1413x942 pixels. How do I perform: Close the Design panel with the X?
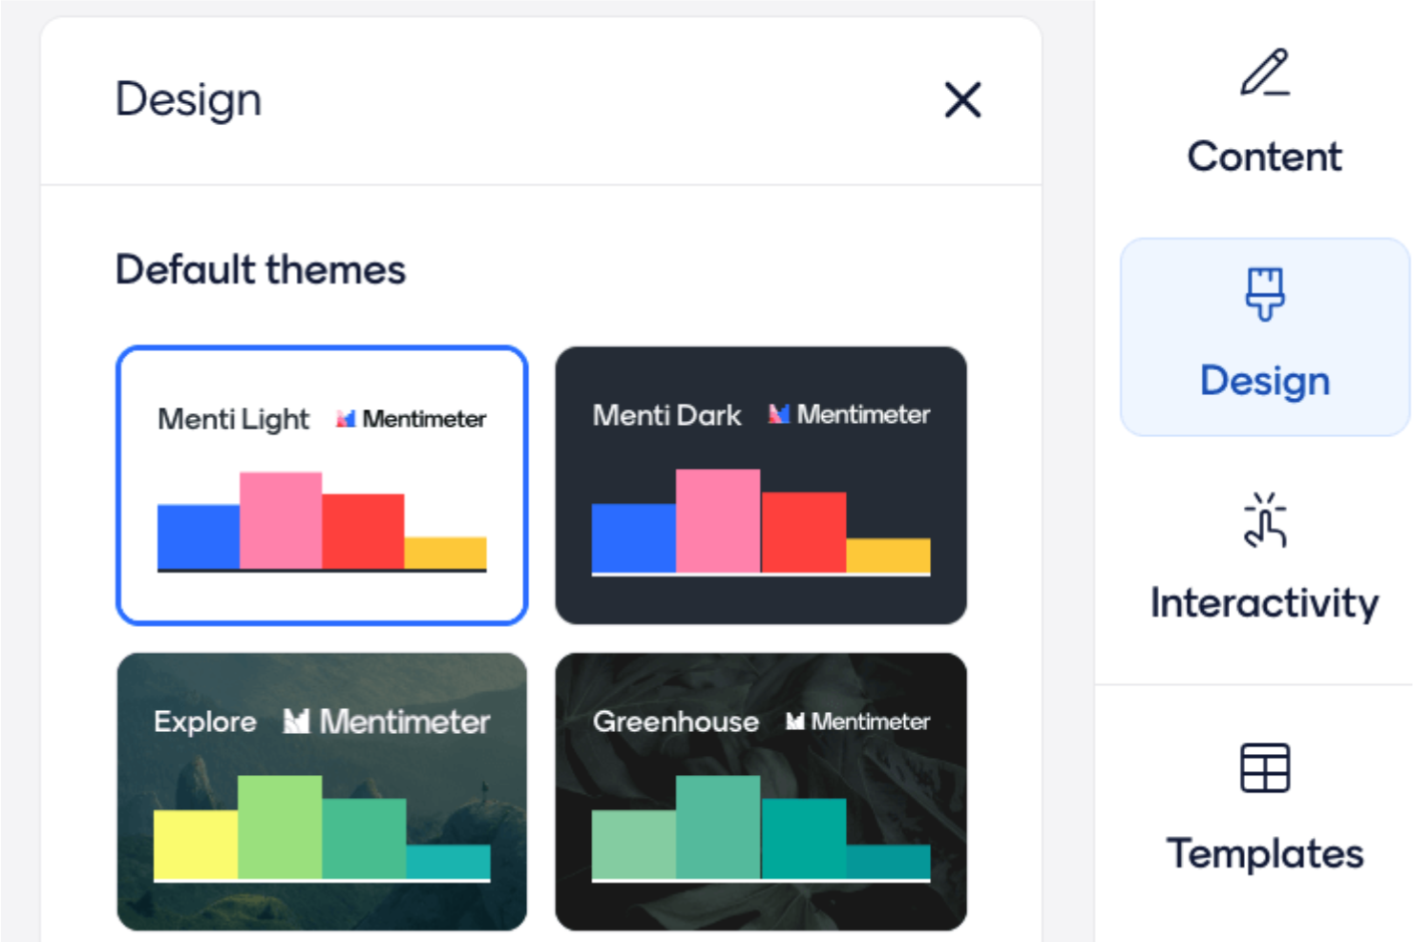(962, 99)
